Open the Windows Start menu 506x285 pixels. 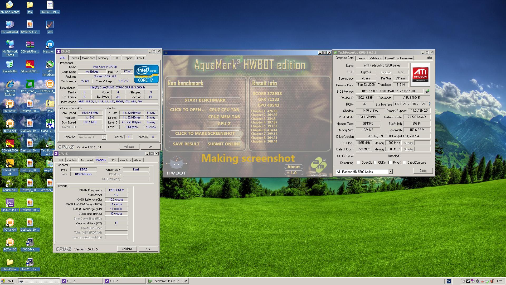pos(7,281)
